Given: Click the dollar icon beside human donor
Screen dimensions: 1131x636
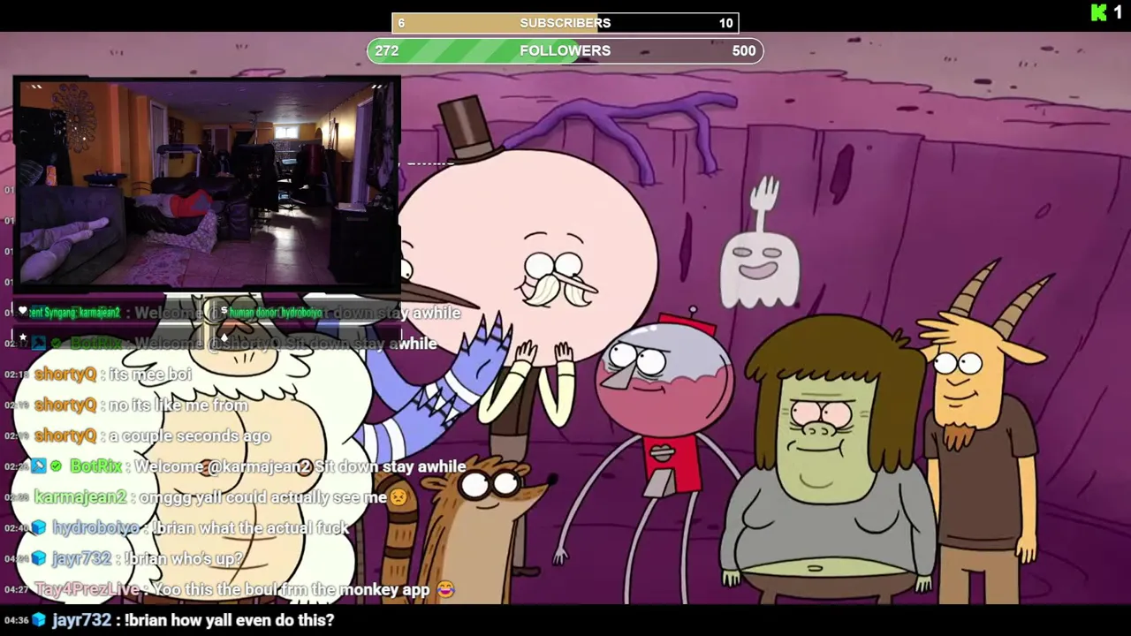Looking at the screenshot, I should (224, 312).
